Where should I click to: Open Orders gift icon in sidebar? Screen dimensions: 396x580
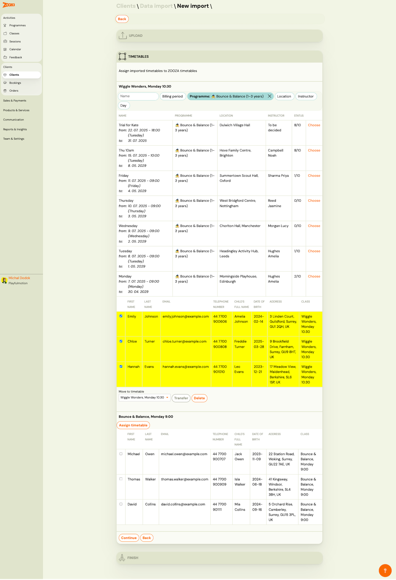(x=5, y=91)
